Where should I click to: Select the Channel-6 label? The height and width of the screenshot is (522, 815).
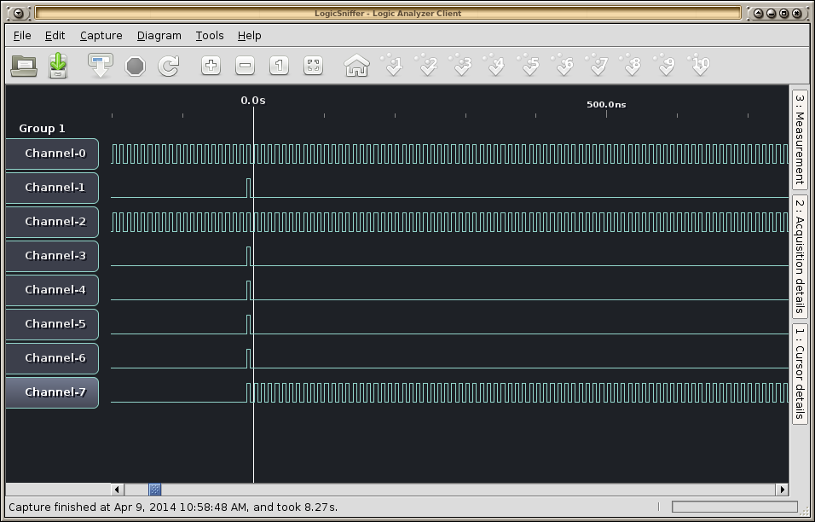[x=52, y=358]
